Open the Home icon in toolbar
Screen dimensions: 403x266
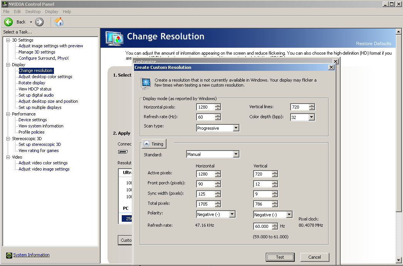[x=59, y=22]
